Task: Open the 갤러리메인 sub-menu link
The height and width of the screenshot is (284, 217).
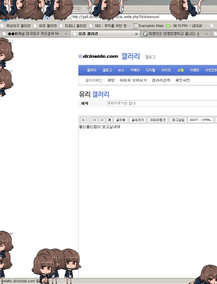Action: [94, 80]
